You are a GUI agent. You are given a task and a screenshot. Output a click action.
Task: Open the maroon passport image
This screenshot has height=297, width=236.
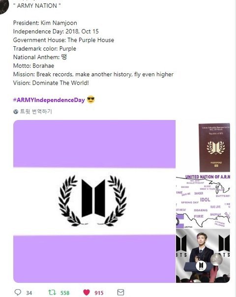point(214,148)
